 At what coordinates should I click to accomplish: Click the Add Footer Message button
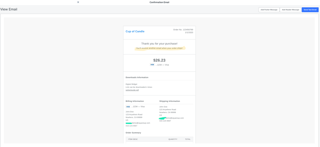(269, 10)
